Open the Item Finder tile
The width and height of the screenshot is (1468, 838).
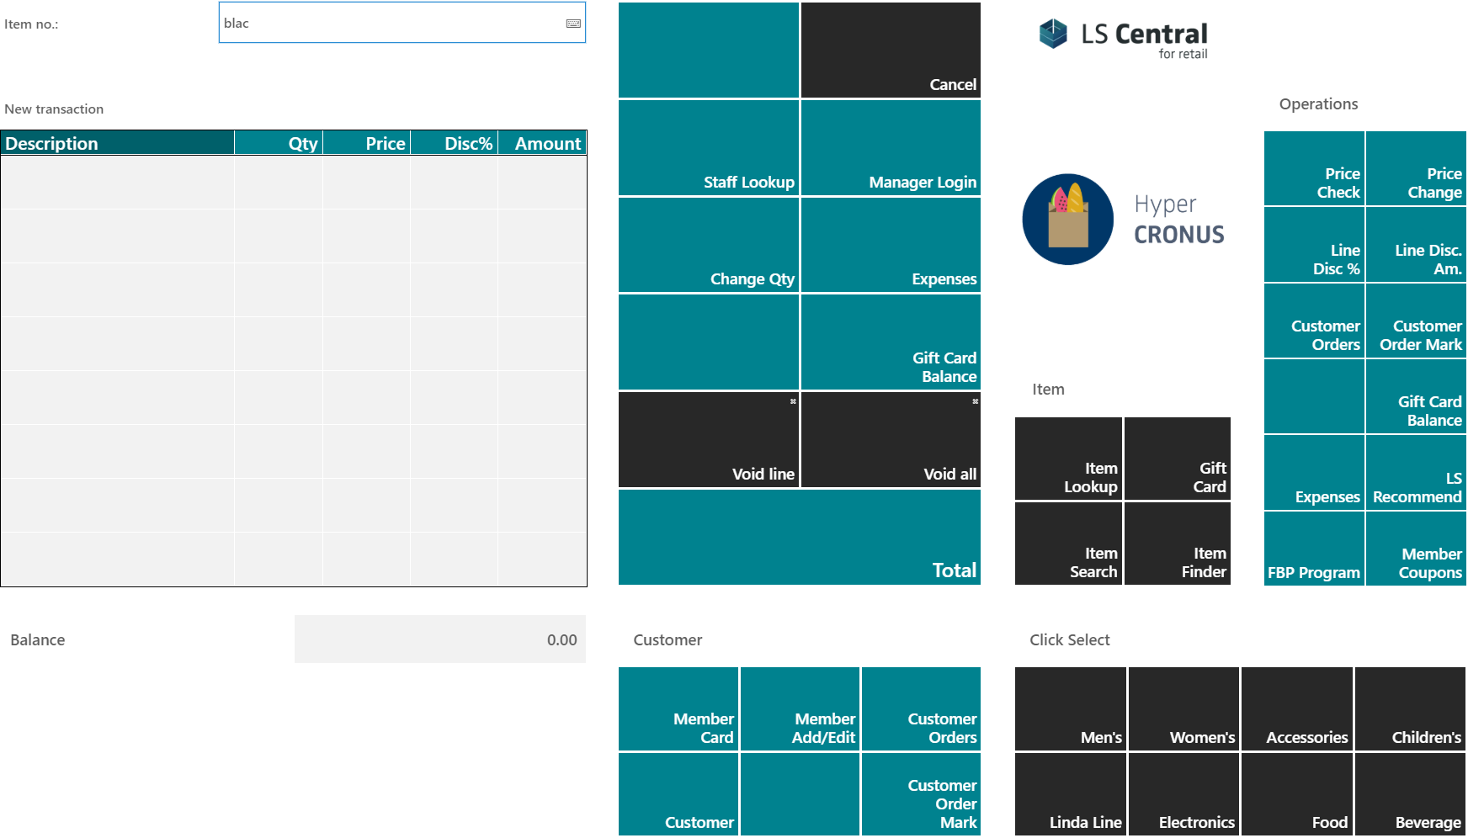coord(1178,544)
